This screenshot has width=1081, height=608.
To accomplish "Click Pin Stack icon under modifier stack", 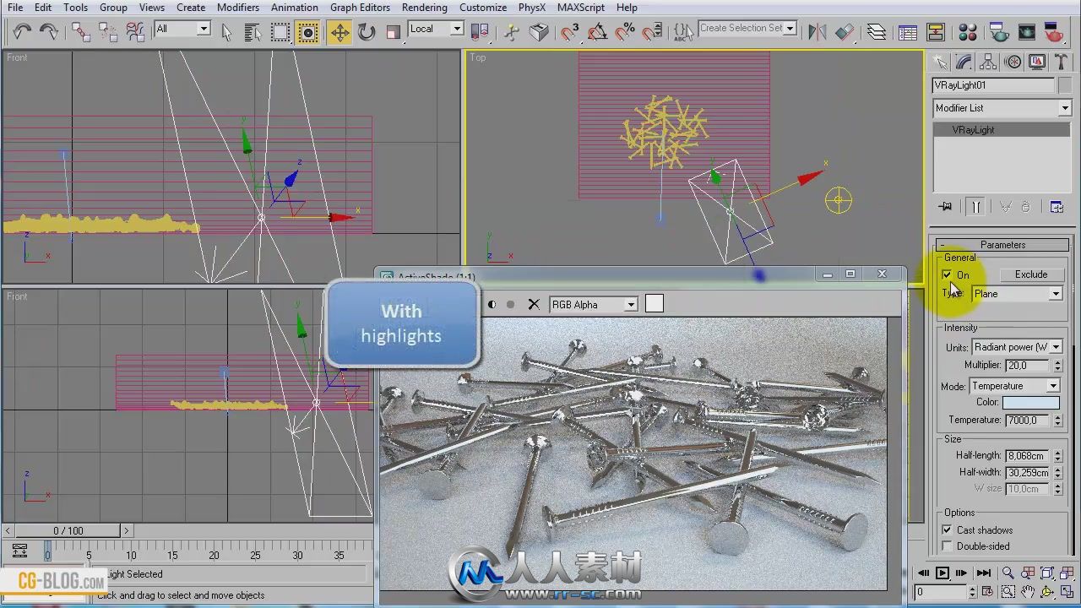I will coord(945,207).
